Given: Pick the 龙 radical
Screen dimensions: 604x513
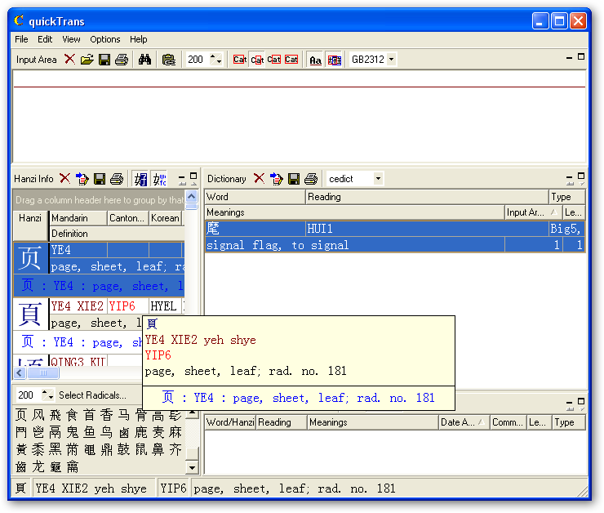Looking at the screenshot, I should coord(38,466).
